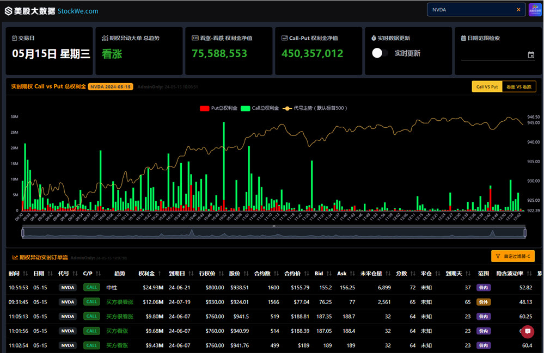Image resolution: width=544 pixels, height=353 pixels.
Task: Click the icon beside 期权异动大单 总趋势
Action: tap(105, 38)
